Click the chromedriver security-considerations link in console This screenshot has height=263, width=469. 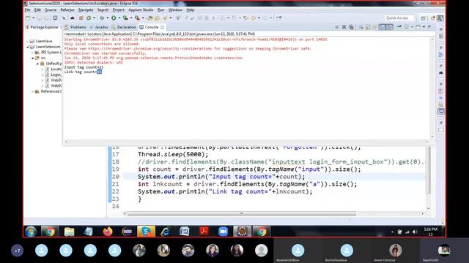pyautogui.click(x=149, y=49)
